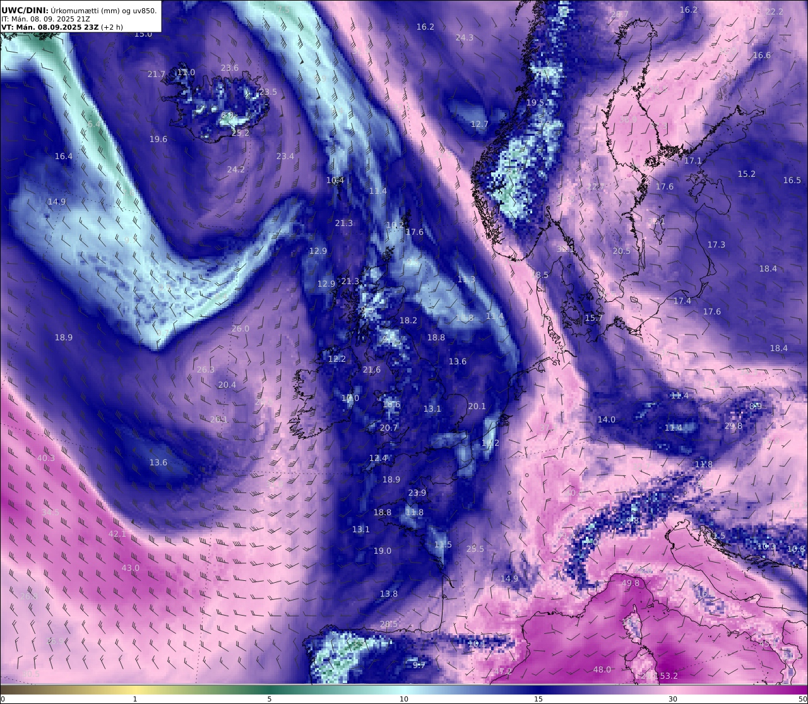Image resolution: width=808 pixels, height=704 pixels.
Task: Click the 21.6 value label
Action: [372, 370]
